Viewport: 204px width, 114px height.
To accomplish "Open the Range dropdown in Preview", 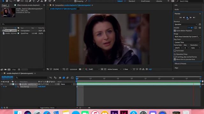I will pos(187,37).
